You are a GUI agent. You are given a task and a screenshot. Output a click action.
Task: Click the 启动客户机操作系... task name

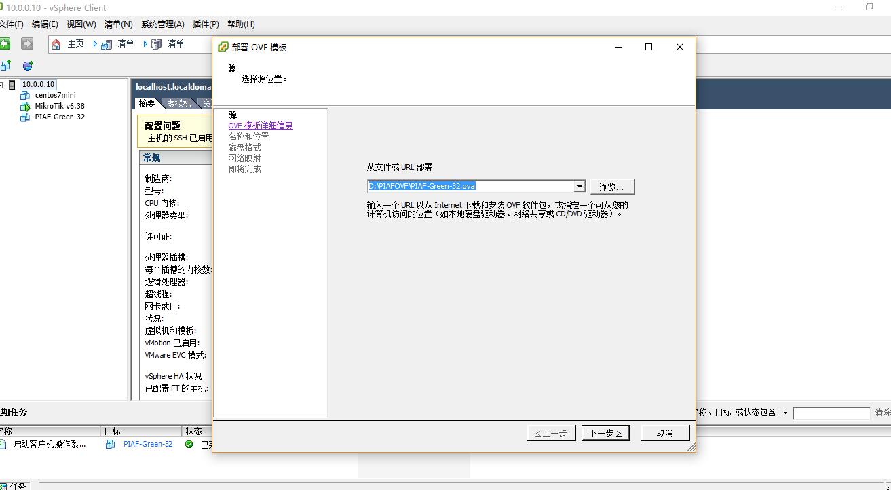pyautogui.click(x=50, y=445)
